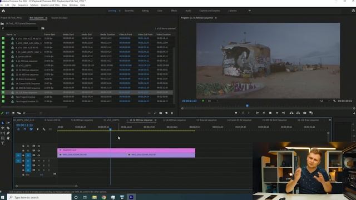The height and width of the screenshot is (200, 356).
Task: Switch Project panel to List View
Action: coord(7,113)
